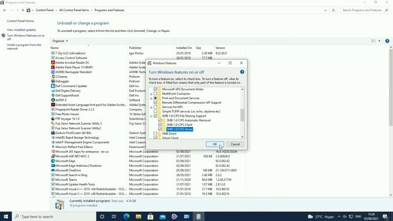Open Control Panel Home link
393x221 pixels.
[x=20, y=21]
